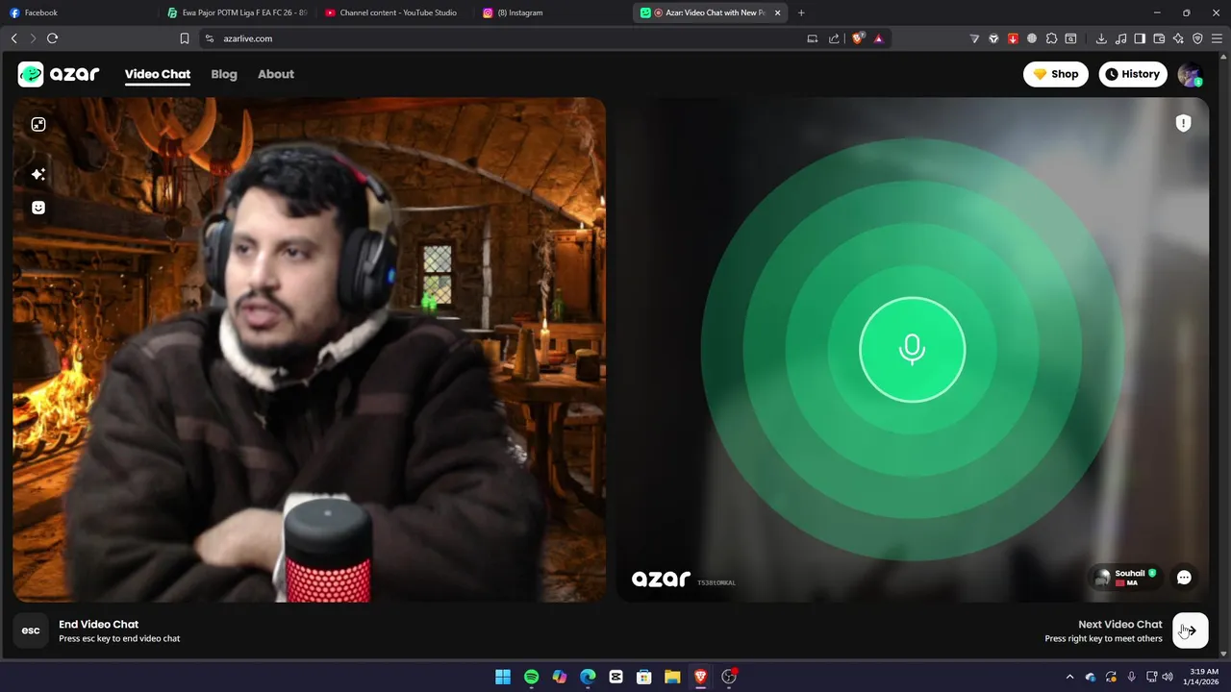
Task: Open the browser main menu
Action: pyautogui.click(x=1217, y=38)
